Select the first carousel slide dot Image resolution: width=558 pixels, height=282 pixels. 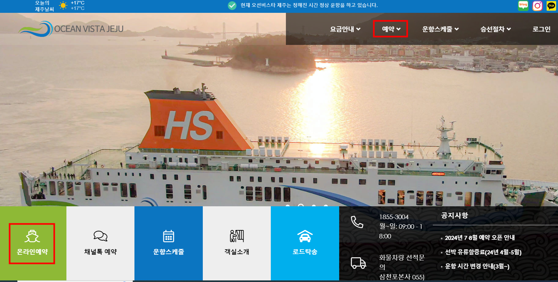288,206
